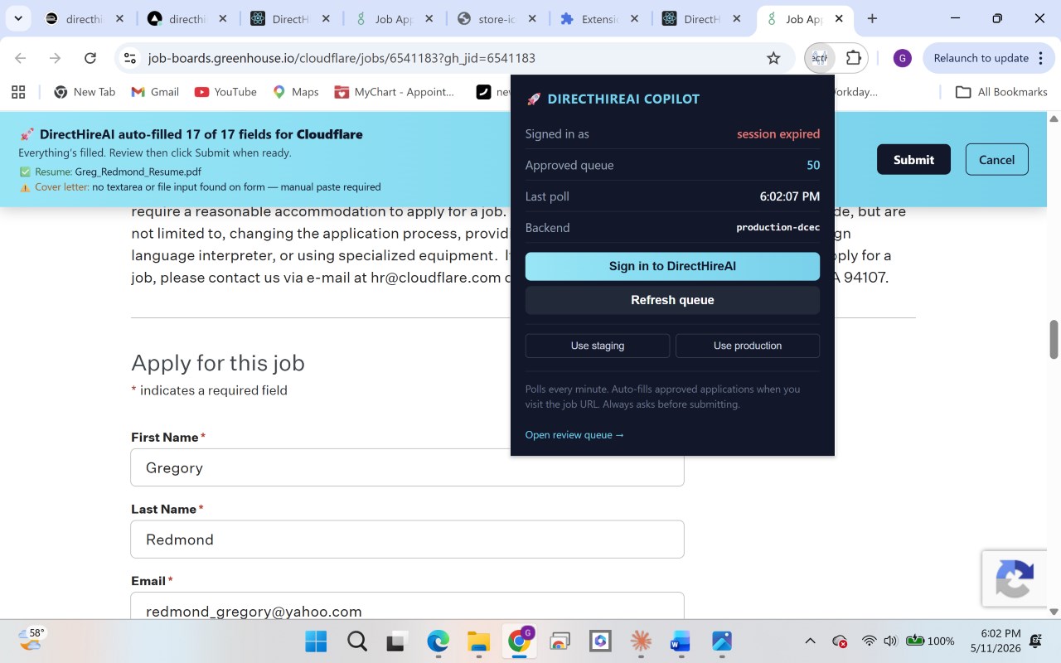The image size is (1061, 663).
Task: Cancel the DirectHireAI auto-fill banner
Action: point(996,160)
